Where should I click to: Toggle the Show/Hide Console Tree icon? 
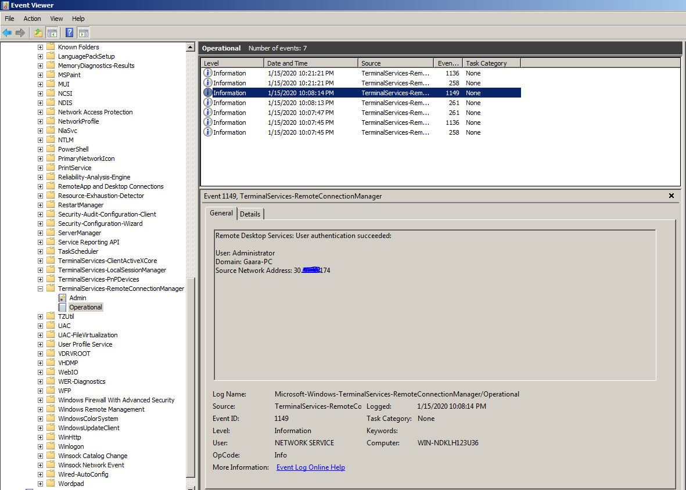pyautogui.click(x=52, y=33)
